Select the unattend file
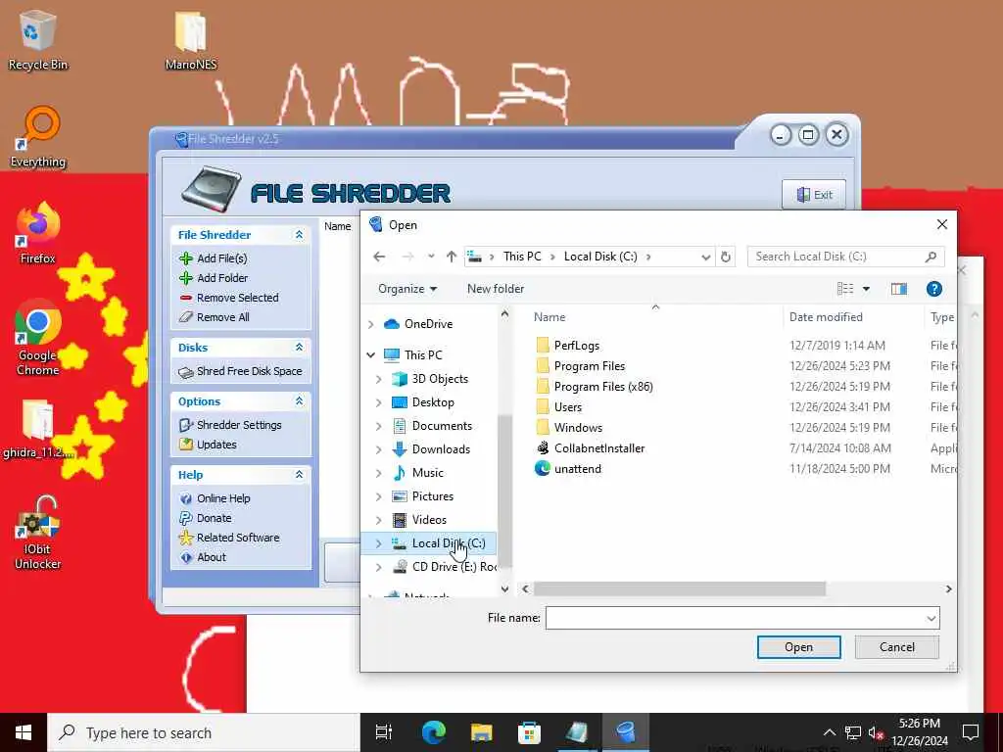 (x=577, y=469)
